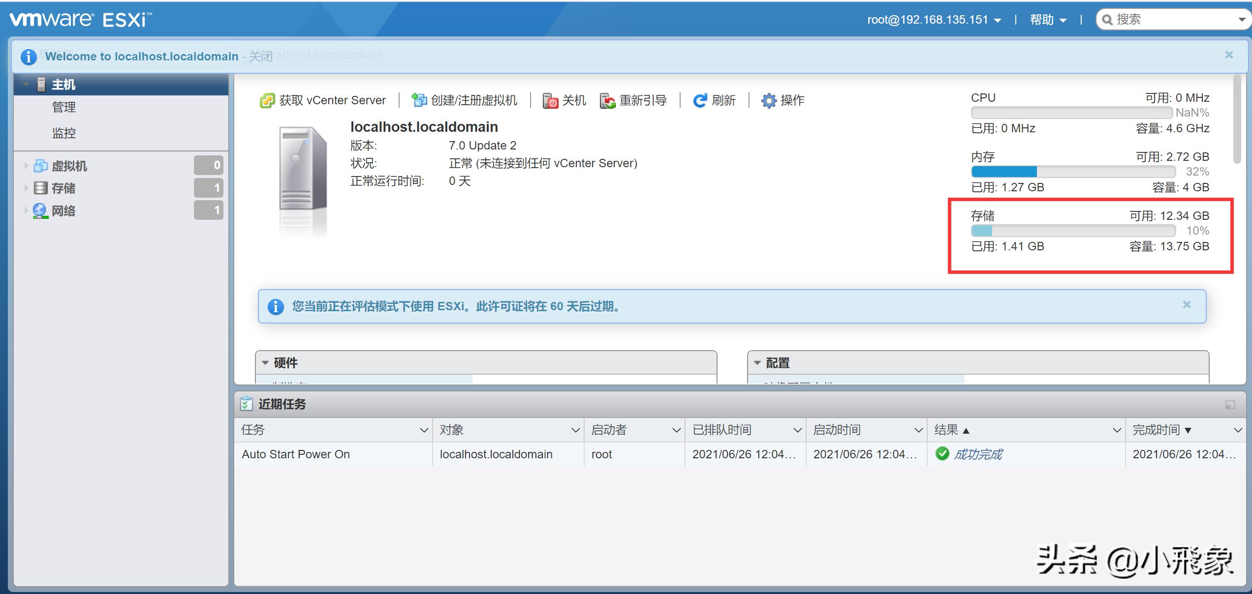Close the Welcome to localhost.localdomain banner
The height and width of the screenshot is (594, 1252).
pos(1229,55)
